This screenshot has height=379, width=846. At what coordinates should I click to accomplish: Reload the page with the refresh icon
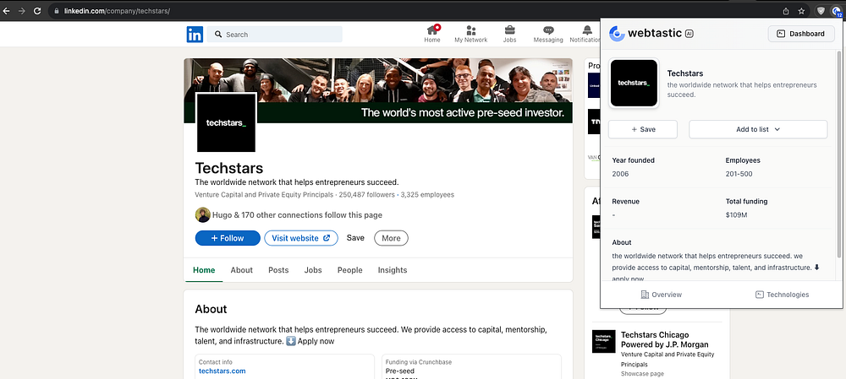pos(37,10)
